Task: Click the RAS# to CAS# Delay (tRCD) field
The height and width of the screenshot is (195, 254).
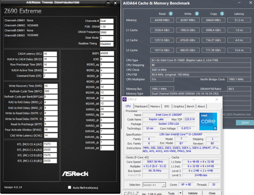Action: tap(50, 59)
